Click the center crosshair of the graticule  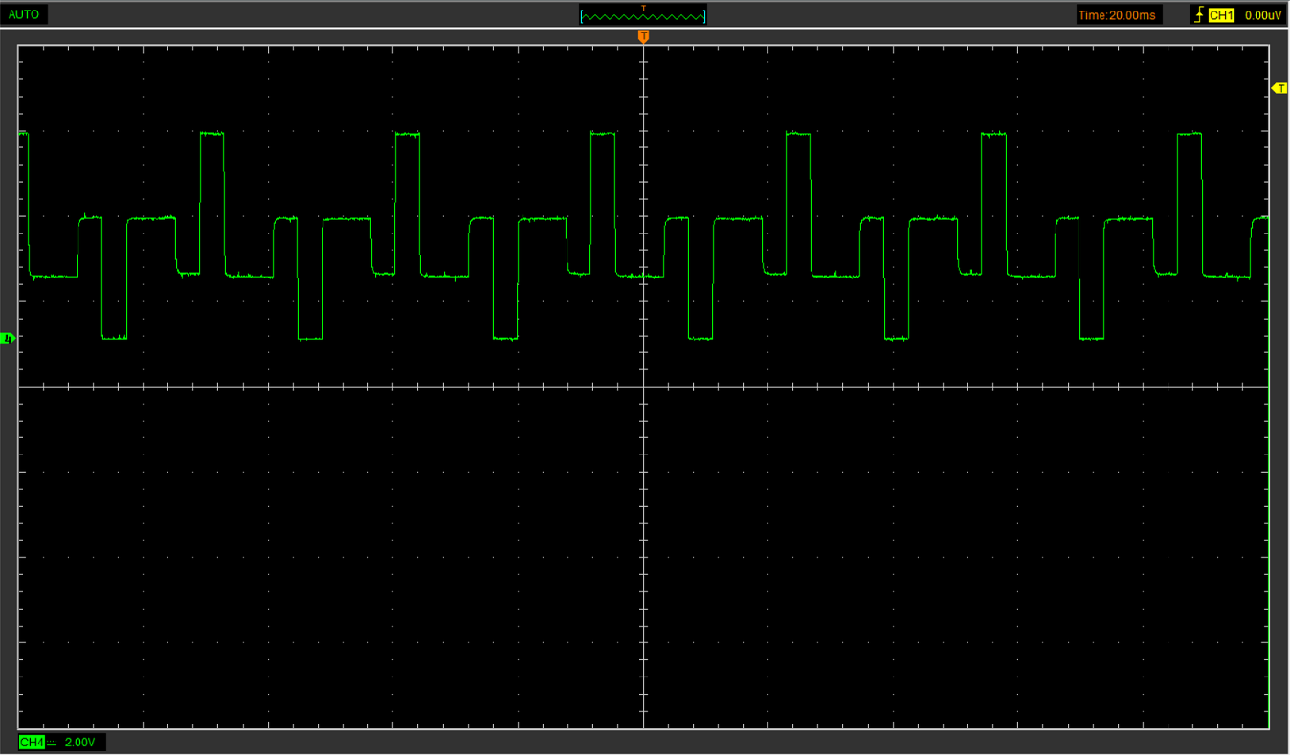point(643,387)
